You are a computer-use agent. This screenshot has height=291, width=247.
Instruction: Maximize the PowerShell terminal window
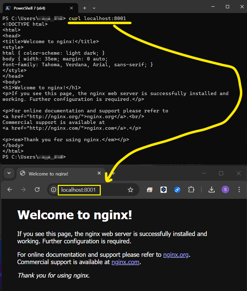(x=227, y=7)
